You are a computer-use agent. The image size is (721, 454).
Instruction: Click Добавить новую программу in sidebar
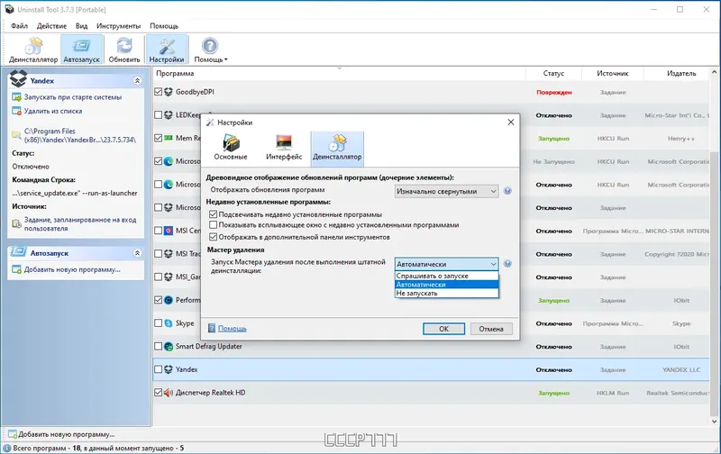72,269
